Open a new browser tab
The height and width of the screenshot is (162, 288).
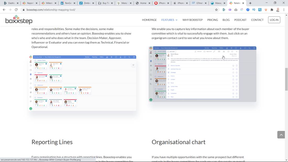[x=250, y=3]
